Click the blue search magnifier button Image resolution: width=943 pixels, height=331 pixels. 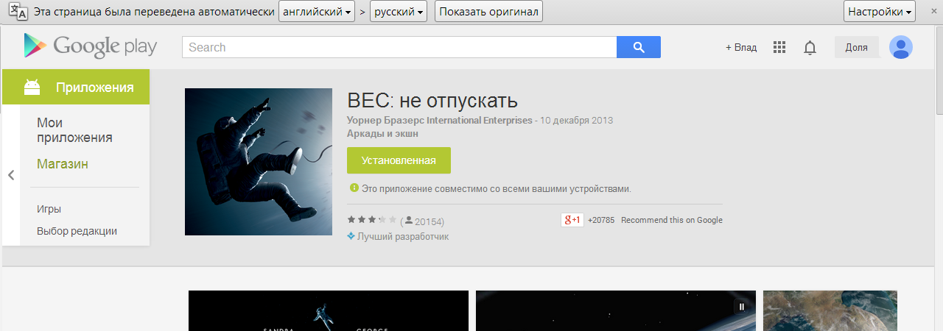639,47
